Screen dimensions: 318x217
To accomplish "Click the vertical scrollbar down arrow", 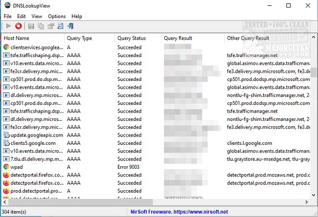I will click(314, 195).
